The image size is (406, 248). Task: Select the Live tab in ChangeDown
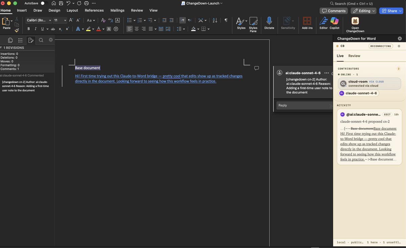[x=340, y=56]
